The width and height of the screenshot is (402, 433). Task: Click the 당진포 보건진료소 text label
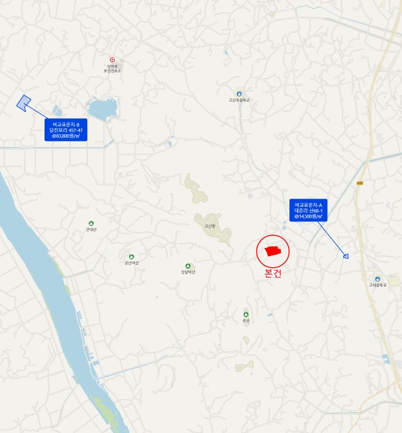(x=112, y=69)
